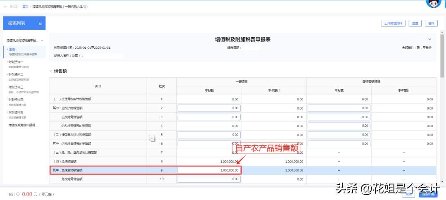Edit row 5 一般项目 本月数 field
The height and width of the screenshot is (200, 446).
coord(209,135)
